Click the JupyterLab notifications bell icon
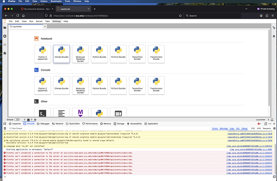This screenshot has width=277, height=181. point(272,120)
